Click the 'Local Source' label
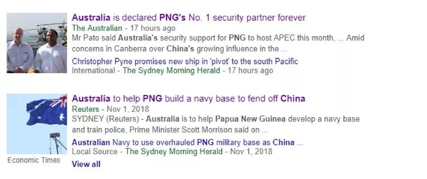427x179 pixels. (95, 152)
